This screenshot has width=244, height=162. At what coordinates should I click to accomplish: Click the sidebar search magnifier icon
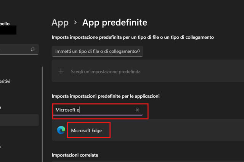(x=33, y=49)
